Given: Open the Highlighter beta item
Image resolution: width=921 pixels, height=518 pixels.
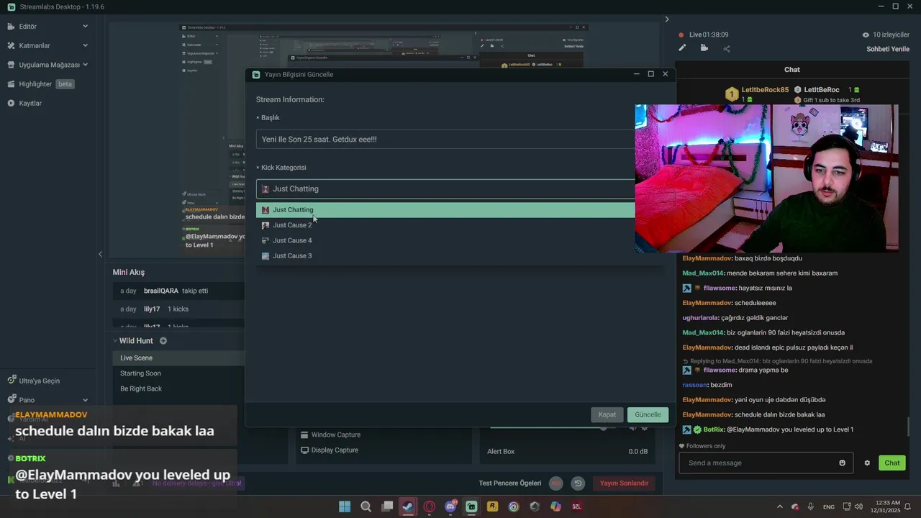Looking at the screenshot, I should 40,84.
